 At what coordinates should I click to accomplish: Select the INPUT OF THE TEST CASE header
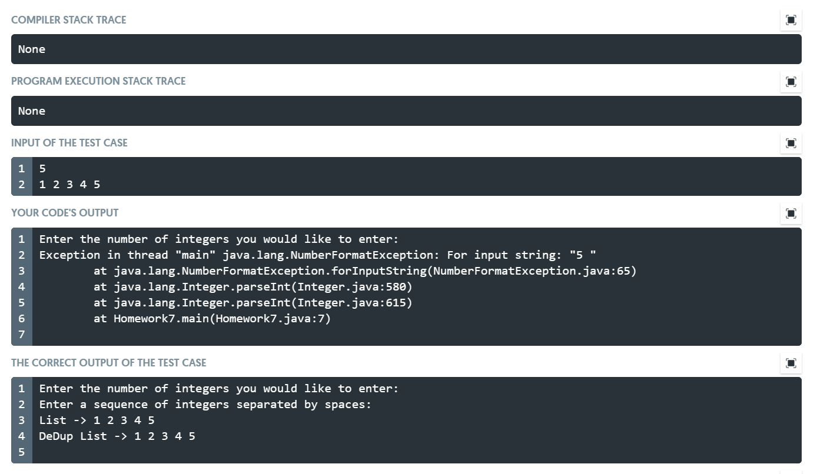(69, 143)
